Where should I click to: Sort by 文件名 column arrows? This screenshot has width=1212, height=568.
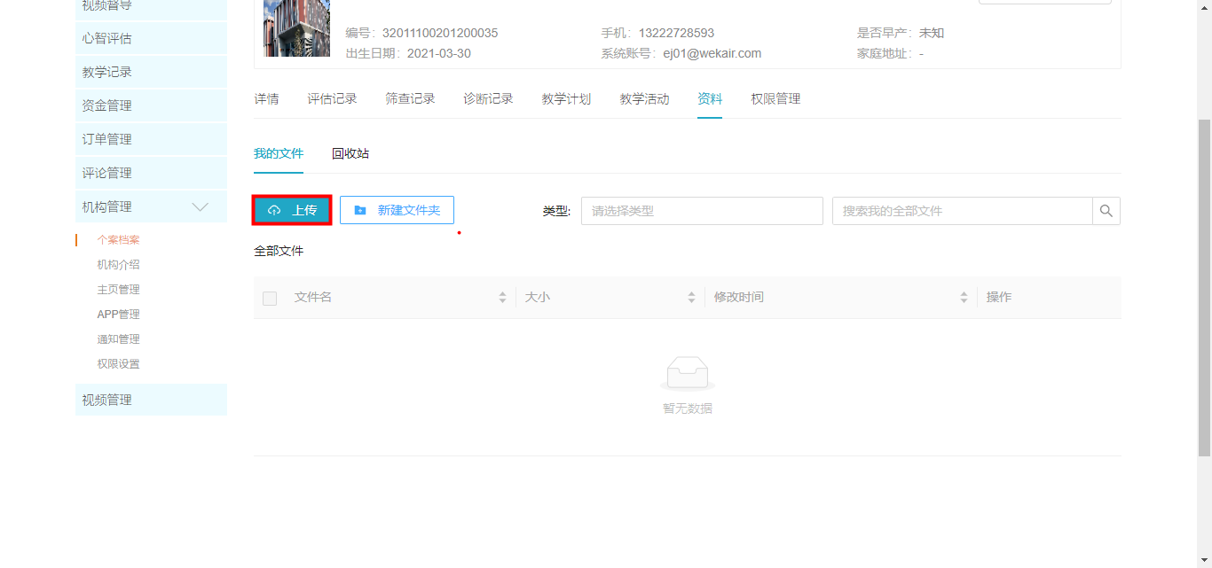[502, 298]
